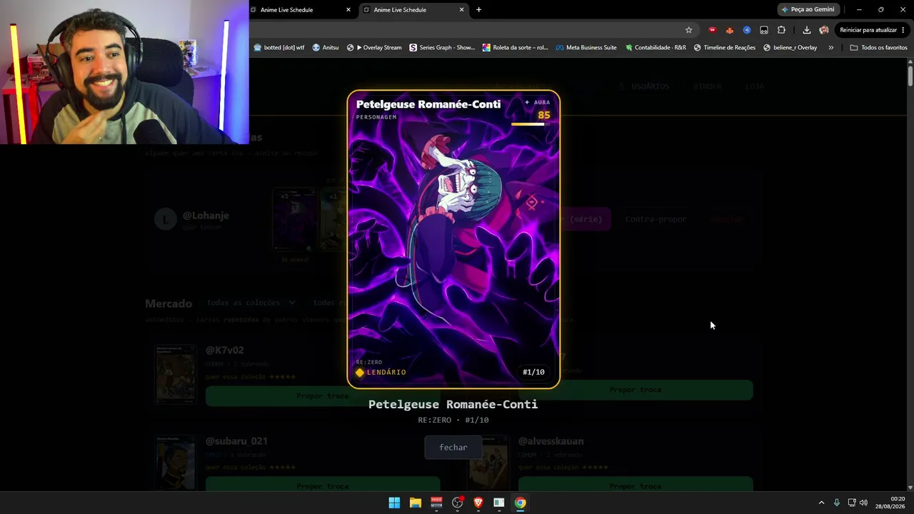Open the red YouTube-style extension icon
Screen dimensions: 914x514
click(712, 30)
